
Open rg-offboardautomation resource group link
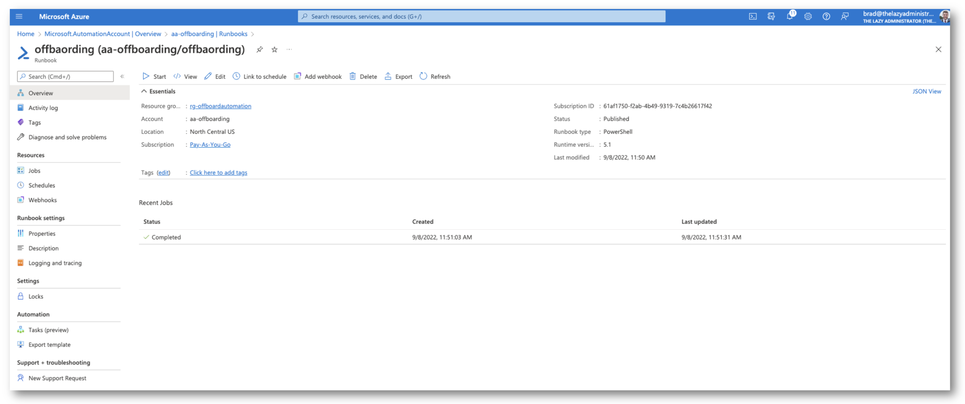pyautogui.click(x=221, y=106)
